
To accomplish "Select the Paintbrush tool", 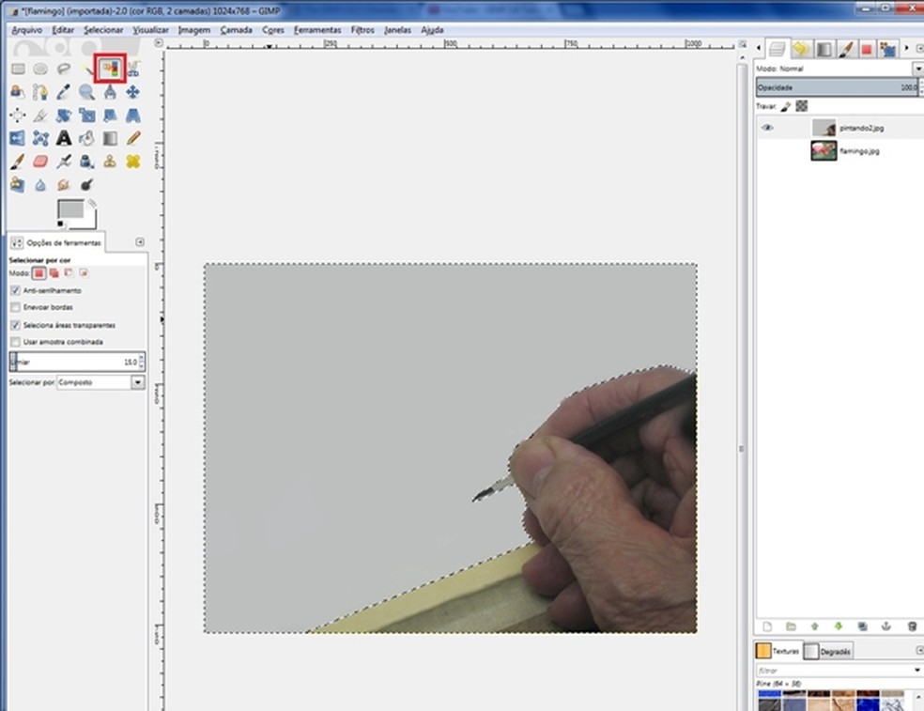I will click(x=18, y=162).
